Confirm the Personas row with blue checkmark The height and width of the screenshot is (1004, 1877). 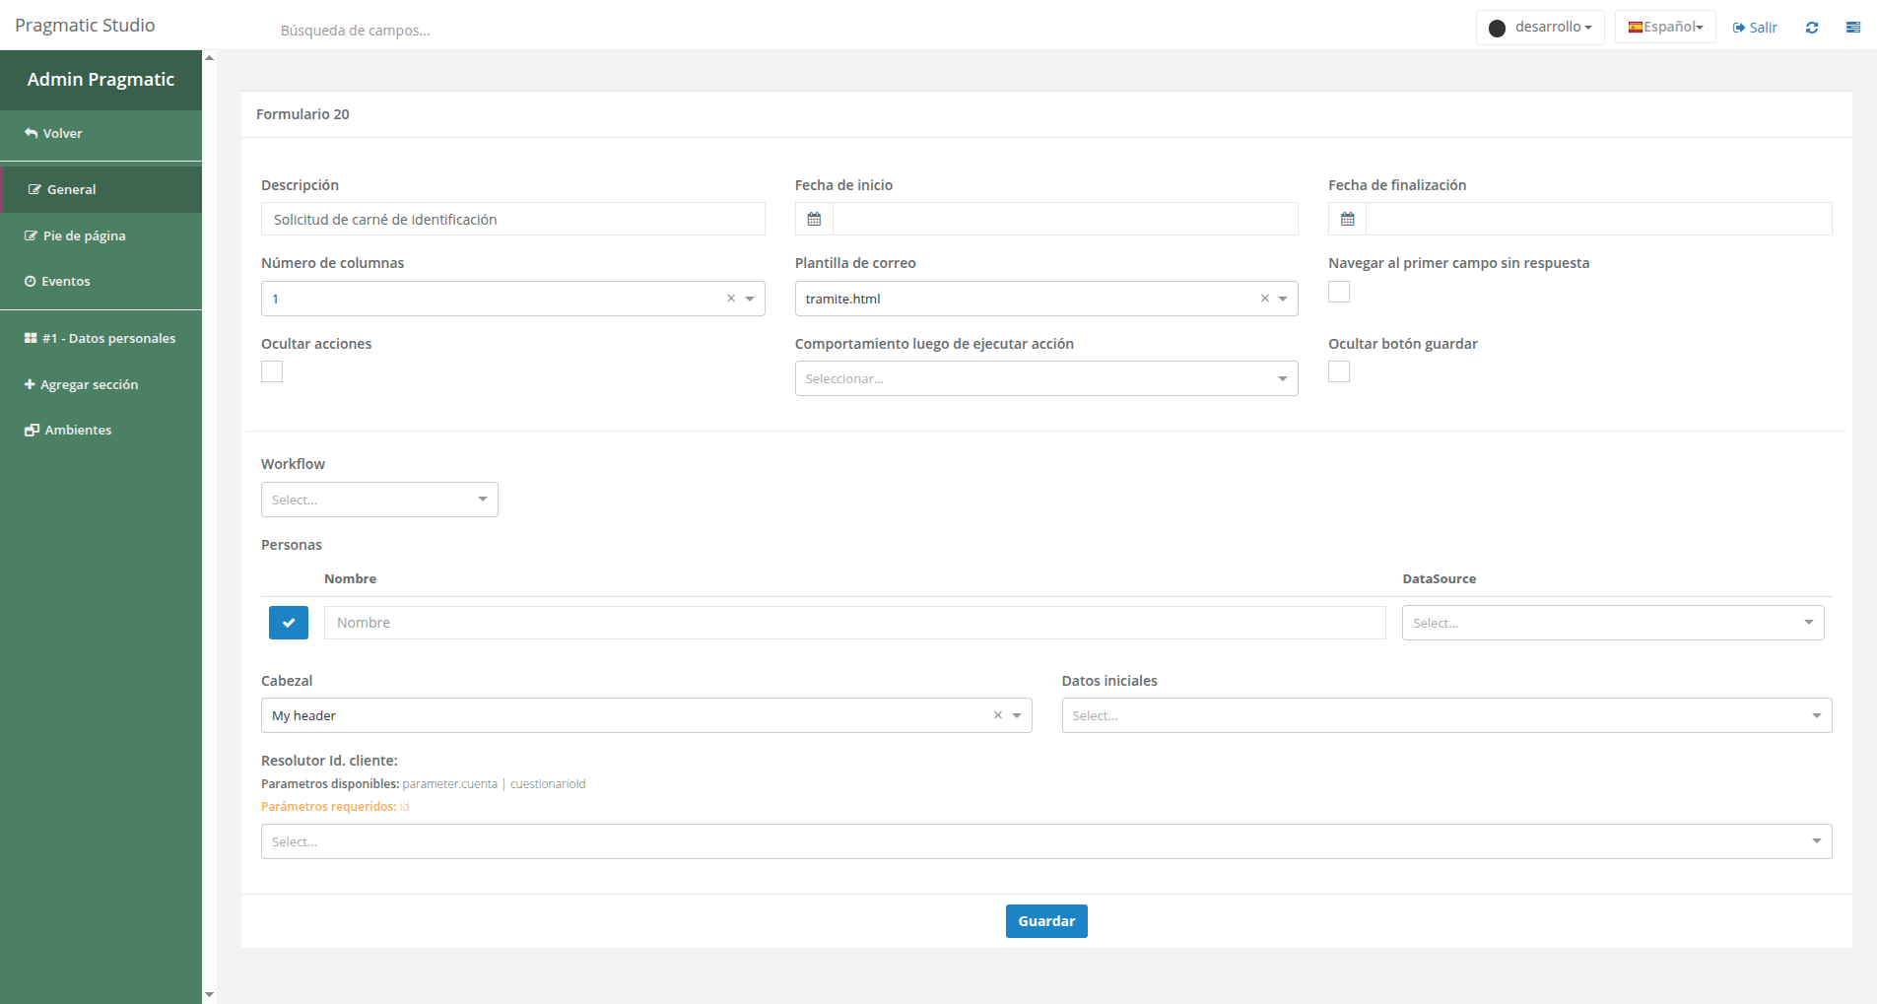pos(289,623)
